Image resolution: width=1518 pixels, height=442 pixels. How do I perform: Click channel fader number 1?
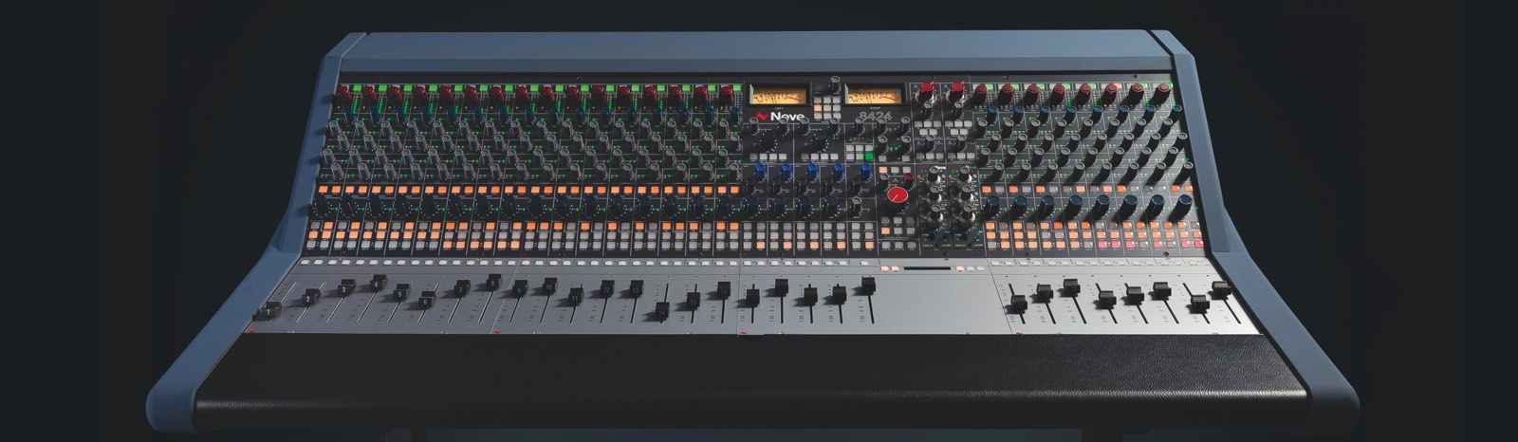point(268,310)
